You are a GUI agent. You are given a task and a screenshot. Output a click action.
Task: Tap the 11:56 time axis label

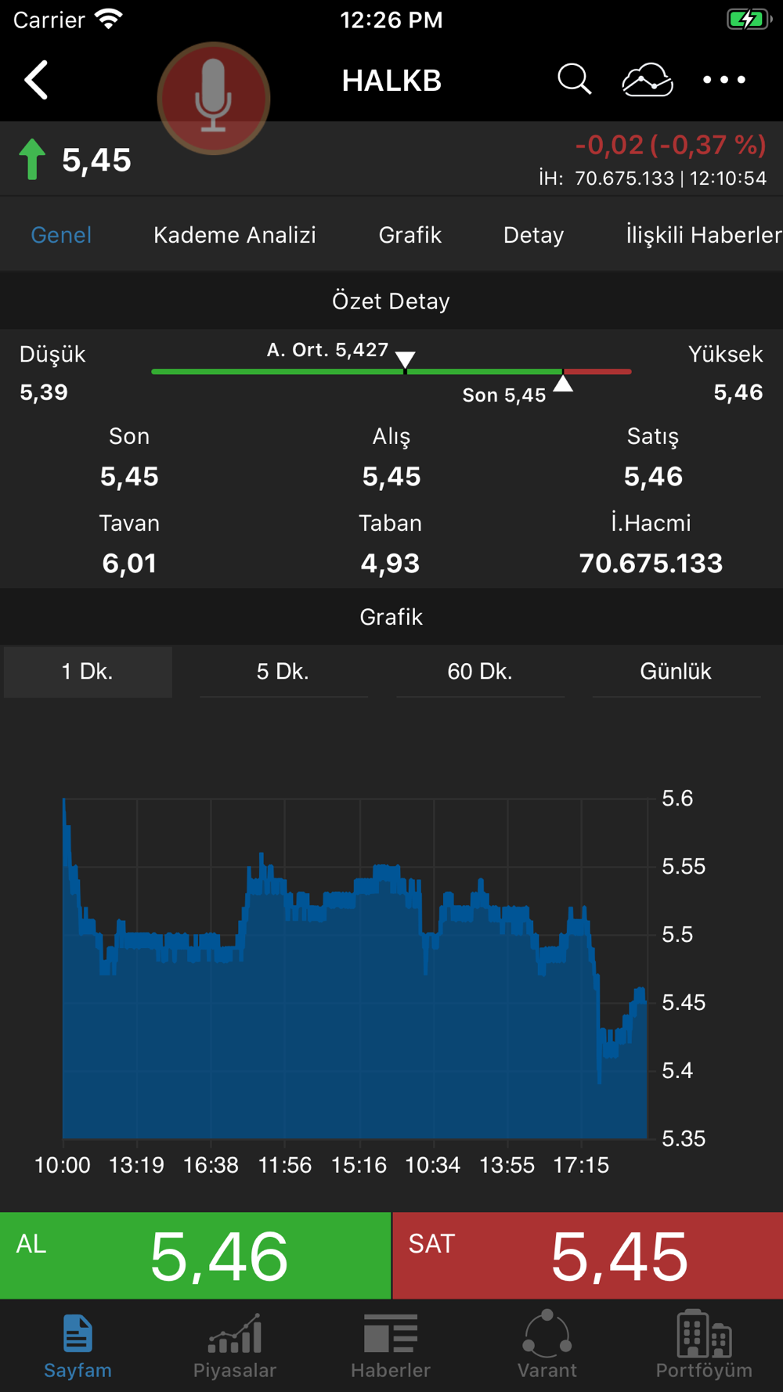[x=285, y=1165]
